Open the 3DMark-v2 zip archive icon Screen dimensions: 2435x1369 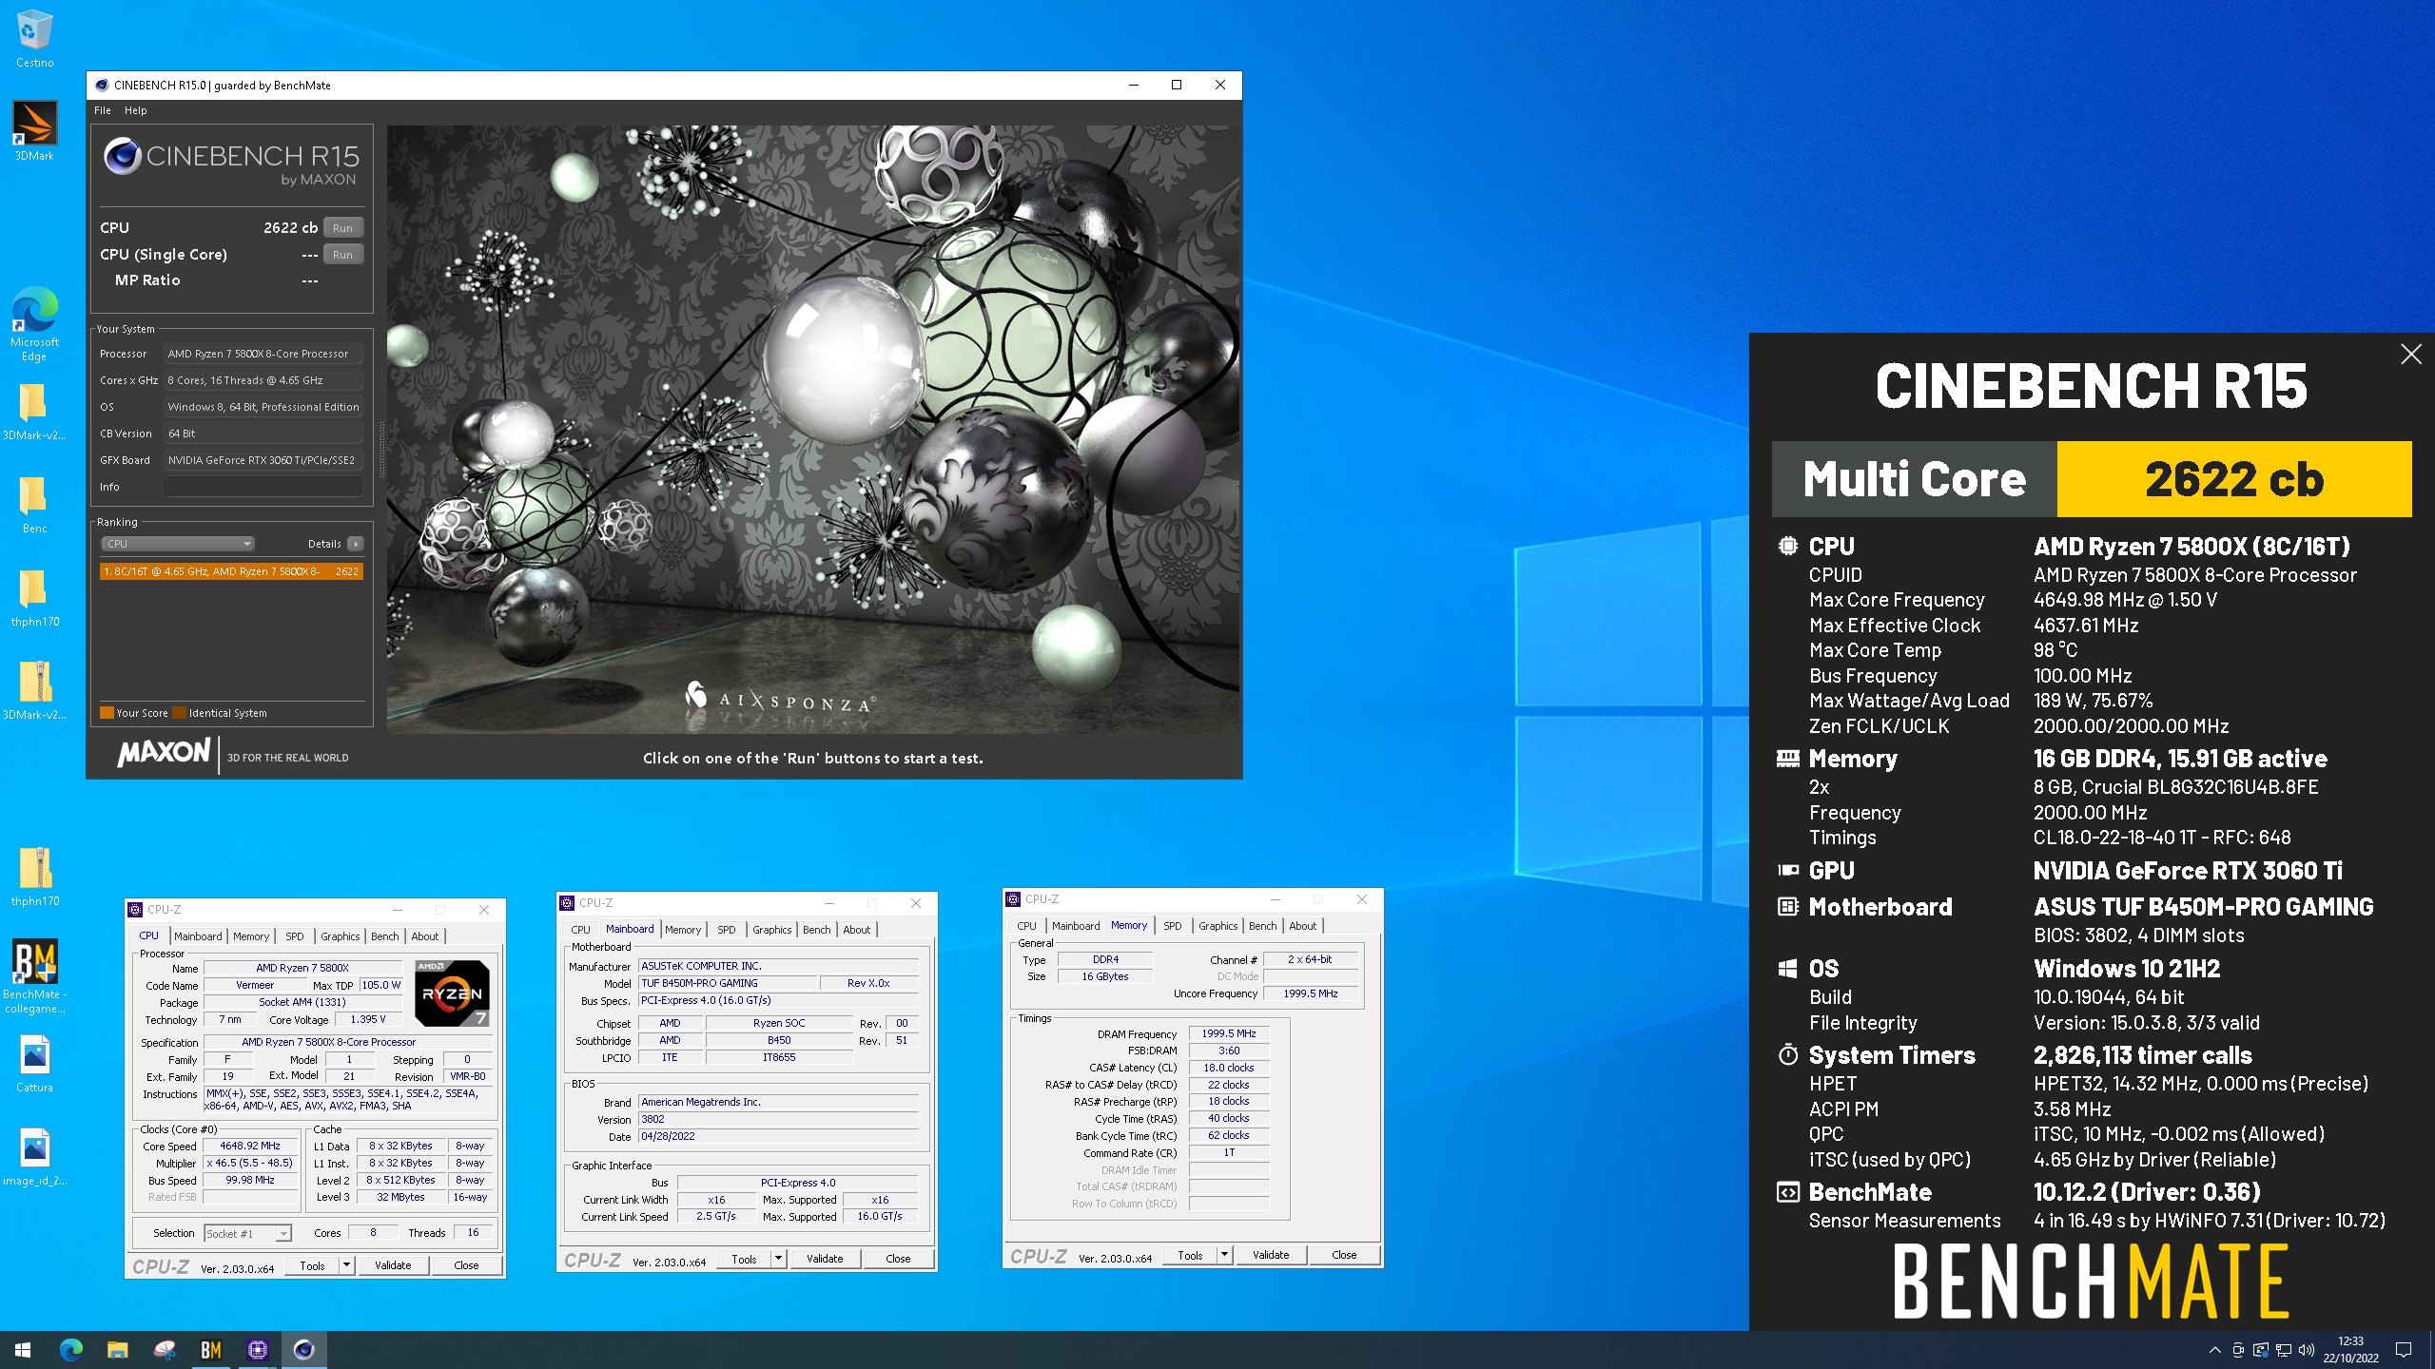(x=34, y=691)
